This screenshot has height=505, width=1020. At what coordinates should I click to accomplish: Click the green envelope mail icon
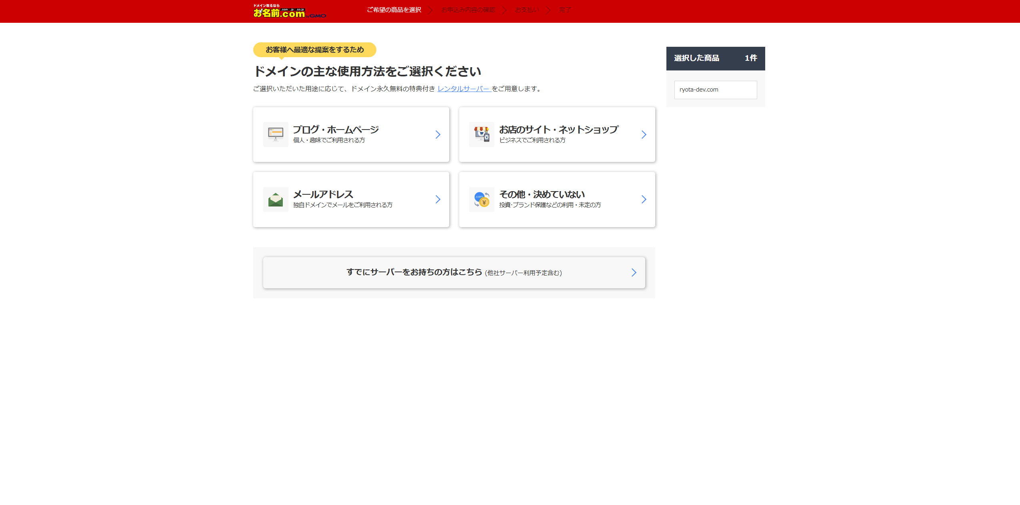point(276,199)
